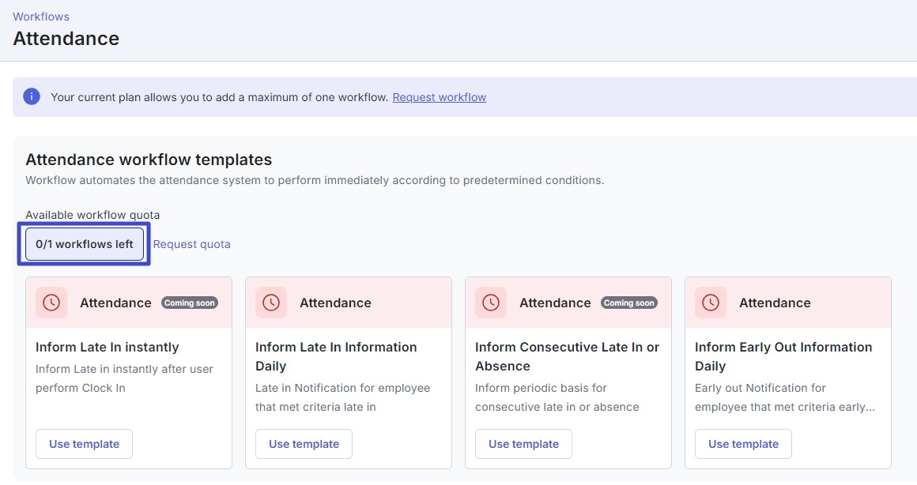Screen dimensions: 917x485
Task: Click Use template on Inform Late In instantly
Action: [84, 443]
